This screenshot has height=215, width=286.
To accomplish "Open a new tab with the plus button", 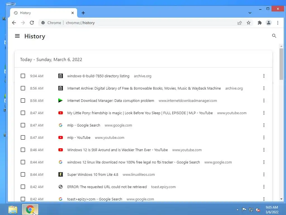I will click(x=83, y=13).
